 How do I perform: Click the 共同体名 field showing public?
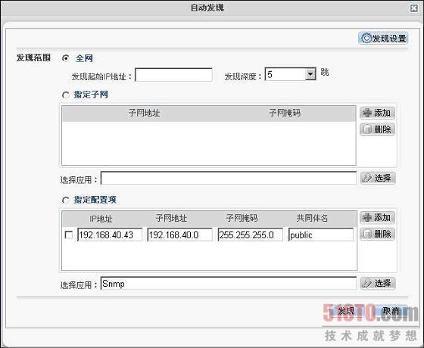[321, 235]
